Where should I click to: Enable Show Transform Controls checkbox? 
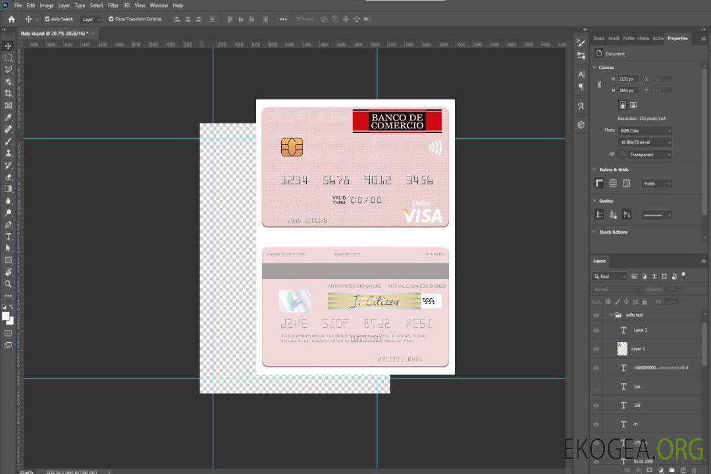(x=111, y=19)
